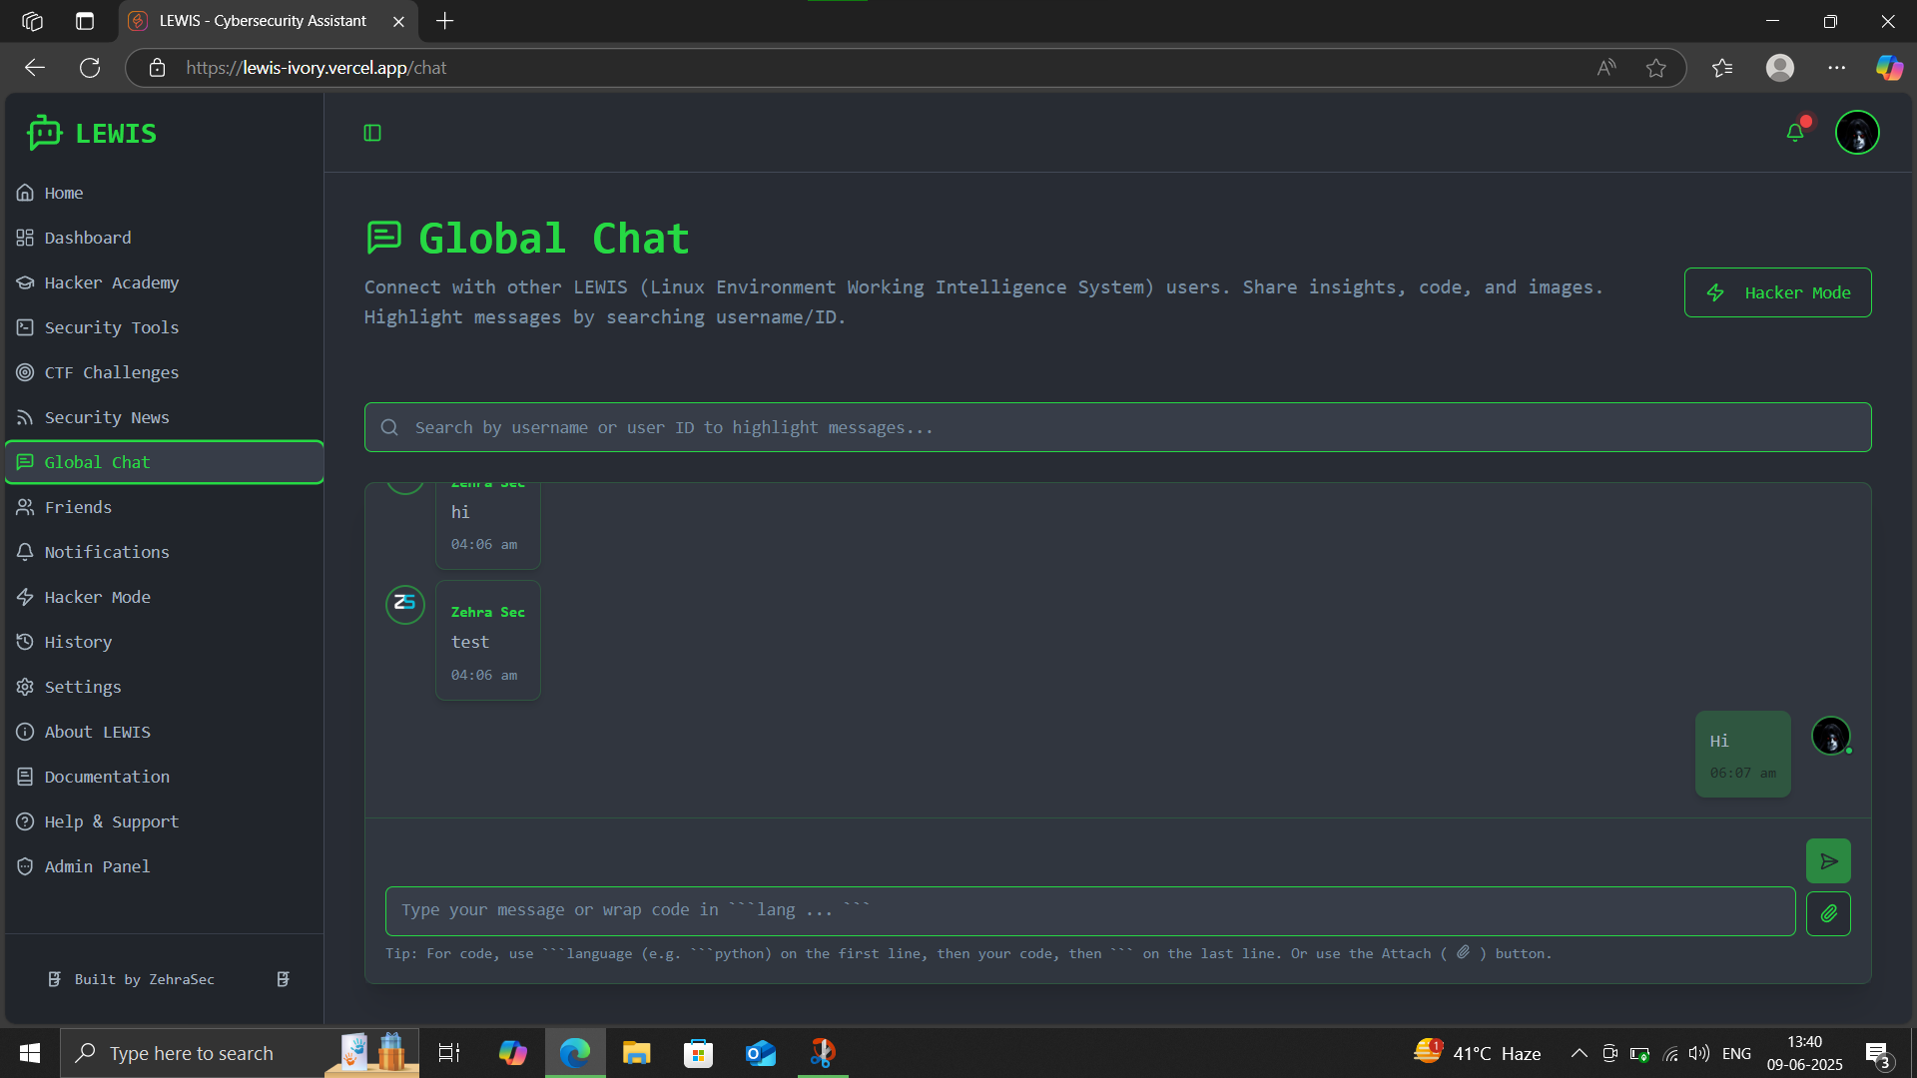Image resolution: width=1917 pixels, height=1078 pixels.
Task: Open the notification bell in header
Action: 1795,133
